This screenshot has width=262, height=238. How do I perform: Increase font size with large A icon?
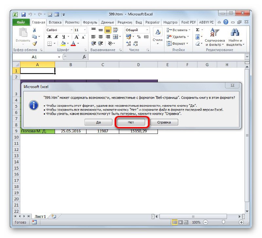click(77, 37)
